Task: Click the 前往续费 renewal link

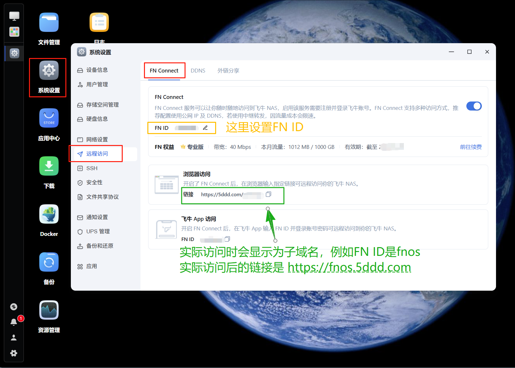Action: (471, 147)
